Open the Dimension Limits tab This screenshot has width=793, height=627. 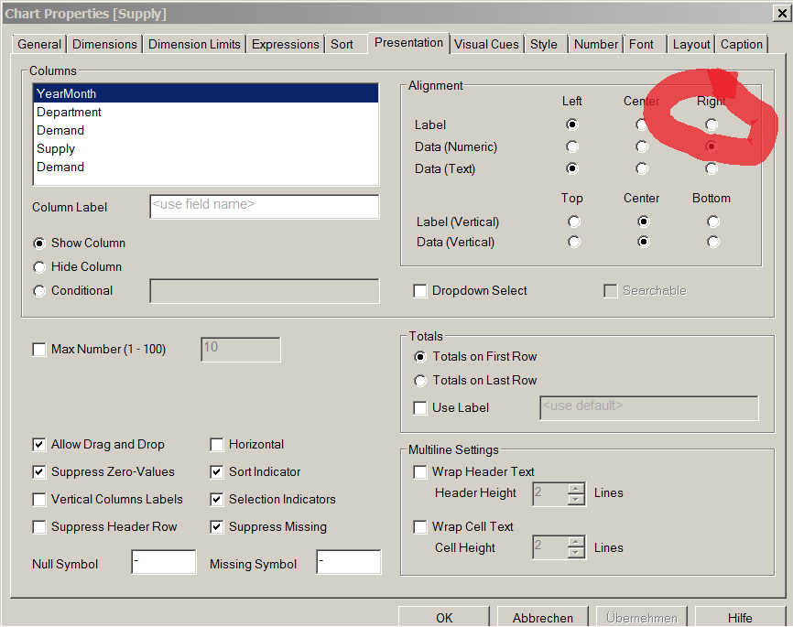[x=194, y=44]
